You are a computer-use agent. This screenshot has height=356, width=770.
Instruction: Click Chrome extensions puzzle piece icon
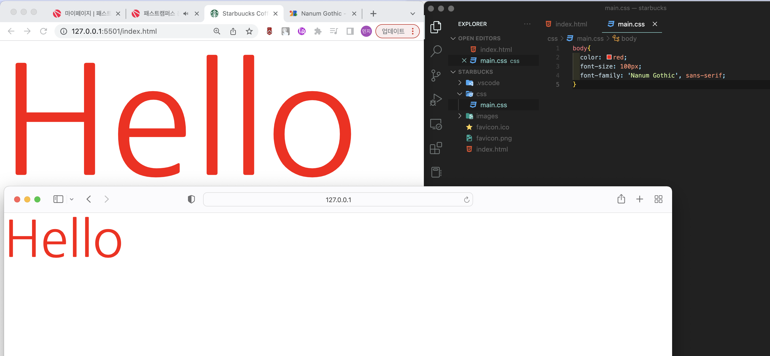(318, 31)
